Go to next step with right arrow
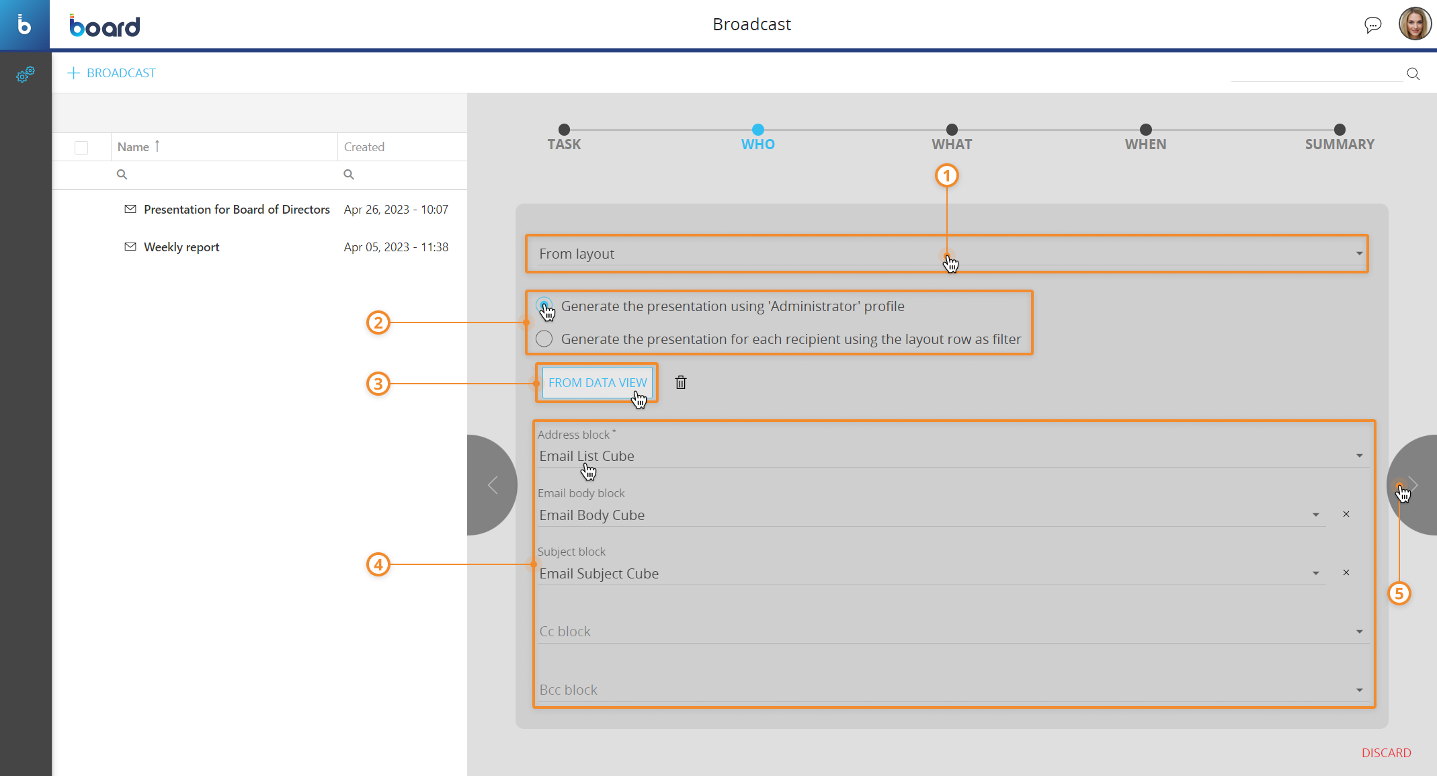 1413,485
